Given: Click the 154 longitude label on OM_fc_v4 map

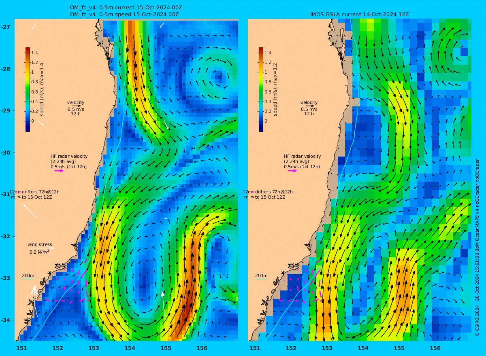Looking at the screenshot, I should [130, 348].
